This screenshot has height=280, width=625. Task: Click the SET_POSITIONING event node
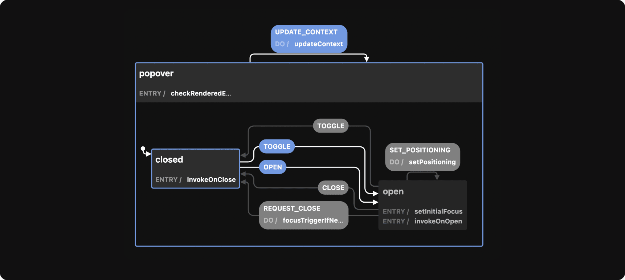[x=422, y=157]
